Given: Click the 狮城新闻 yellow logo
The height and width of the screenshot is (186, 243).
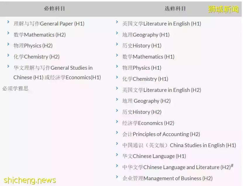Looking at the screenshot, I should [x=223, y=9].
